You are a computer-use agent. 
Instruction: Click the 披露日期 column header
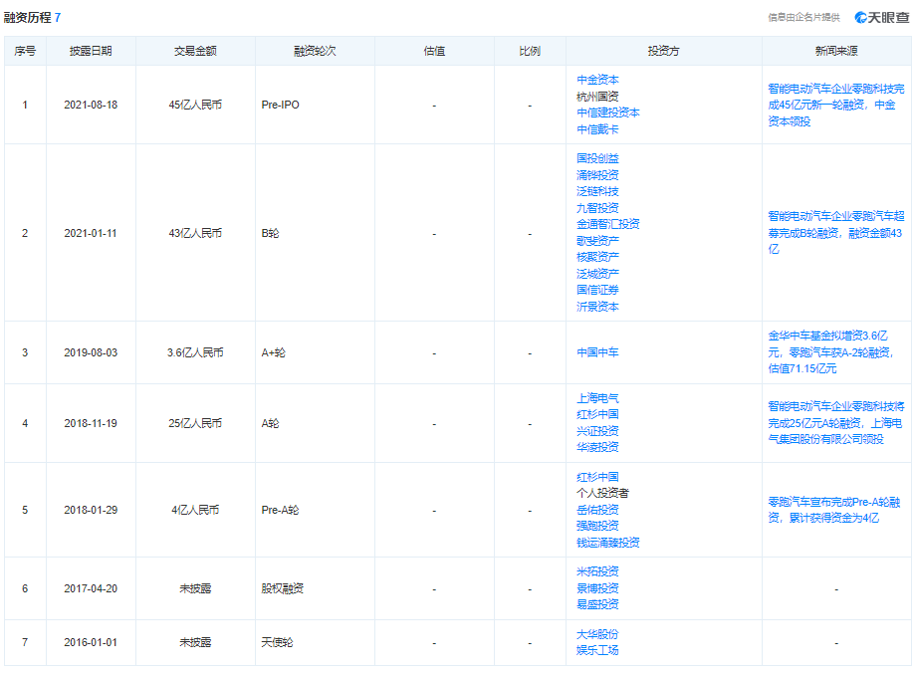point(91,51)
